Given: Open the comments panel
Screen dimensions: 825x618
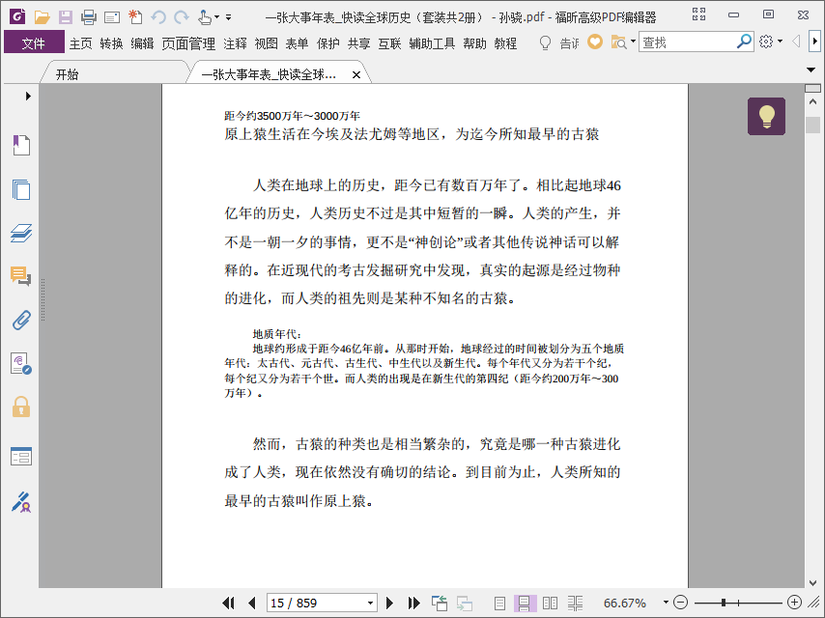Looking at the screenshot, I should click(x=21, y=276).
